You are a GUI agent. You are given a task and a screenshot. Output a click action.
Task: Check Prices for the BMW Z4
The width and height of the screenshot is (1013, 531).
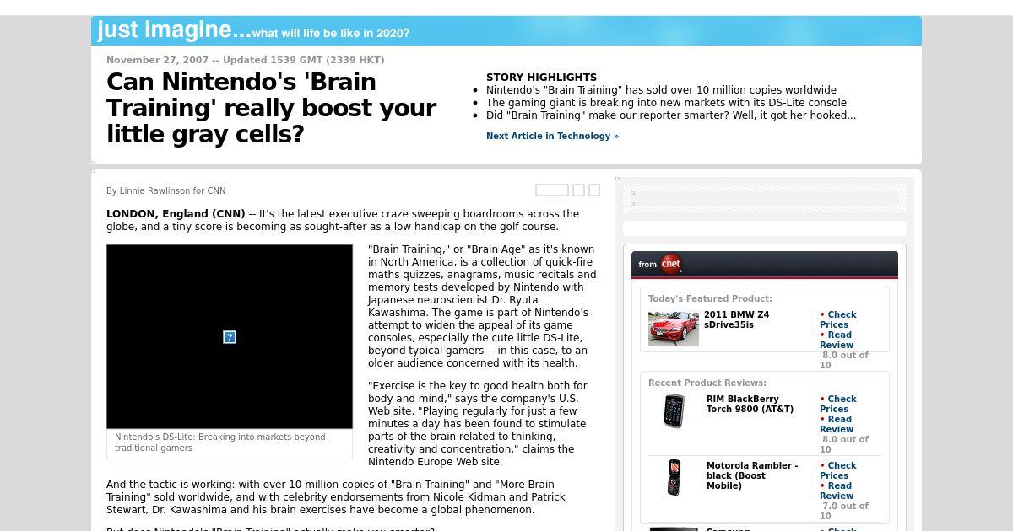coord(837,319)
